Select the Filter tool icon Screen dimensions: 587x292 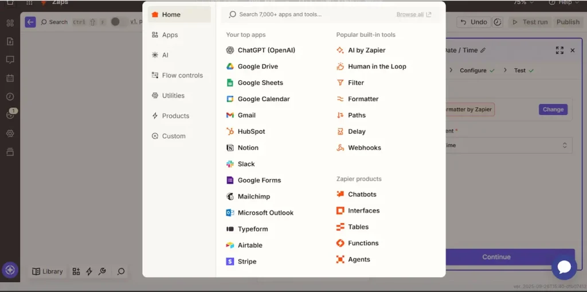click(341, 83)
